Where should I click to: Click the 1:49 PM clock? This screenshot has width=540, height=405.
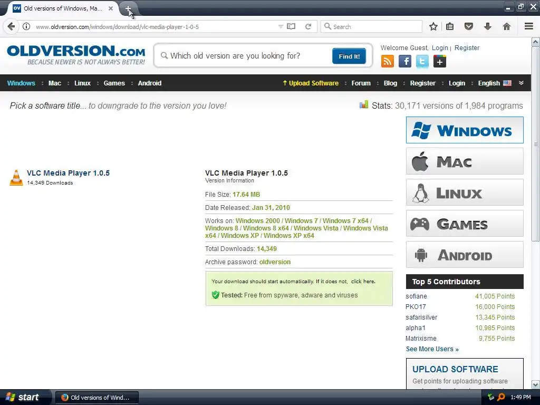[520, 397]
